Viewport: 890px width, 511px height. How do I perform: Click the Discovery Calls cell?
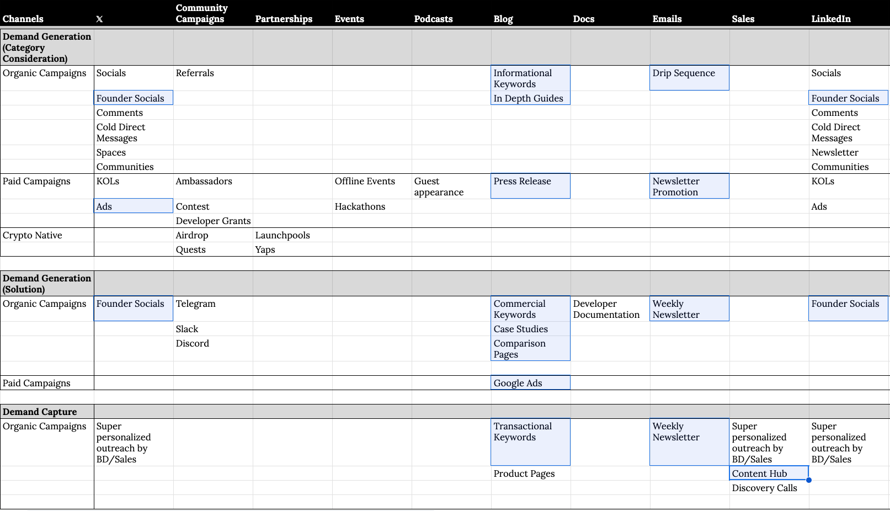pyautogui.click(x=769, y=488)
